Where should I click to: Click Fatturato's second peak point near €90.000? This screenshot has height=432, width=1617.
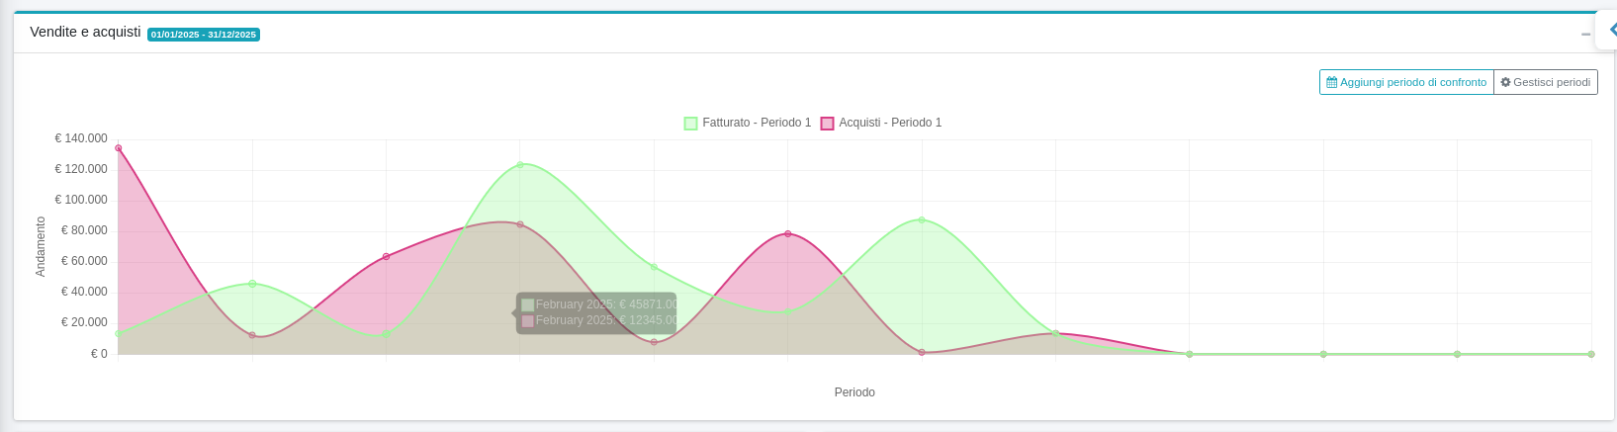pyautogui.click(x=922, y=219)
